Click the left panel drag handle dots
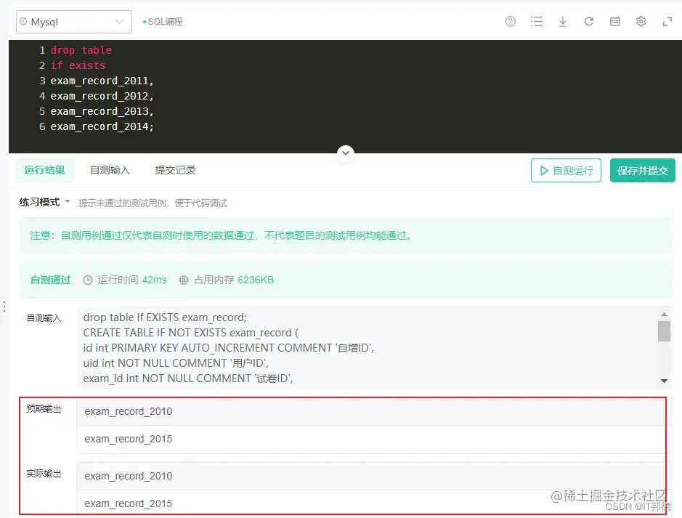Image resolution: width=682 pixels, height=518 pixels. click(4, 307)
